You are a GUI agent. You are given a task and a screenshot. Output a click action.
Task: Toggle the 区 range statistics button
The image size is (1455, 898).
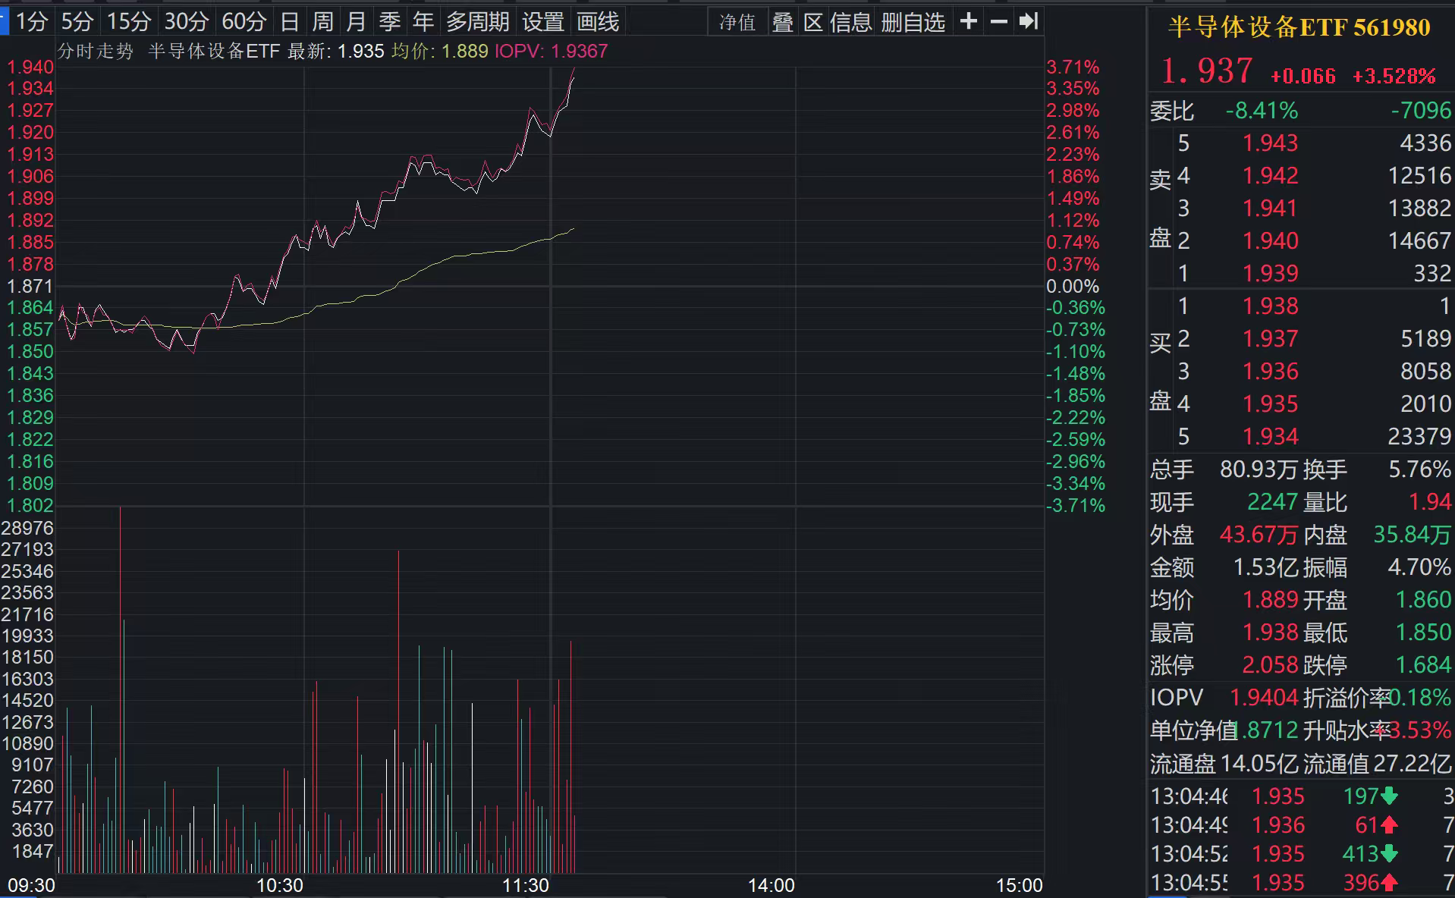(x=812, y=22)
